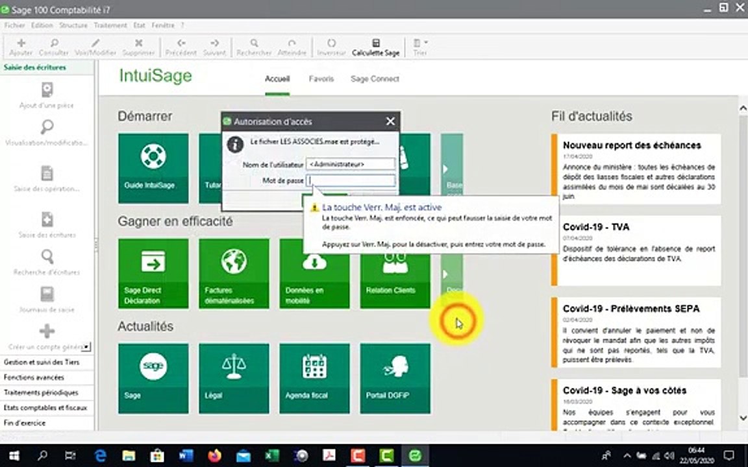The height and width of the screenshot is (467, 748).
Task: Expand Fonctions avancées section
Action: pyautogui.click(x=47, y=377)
